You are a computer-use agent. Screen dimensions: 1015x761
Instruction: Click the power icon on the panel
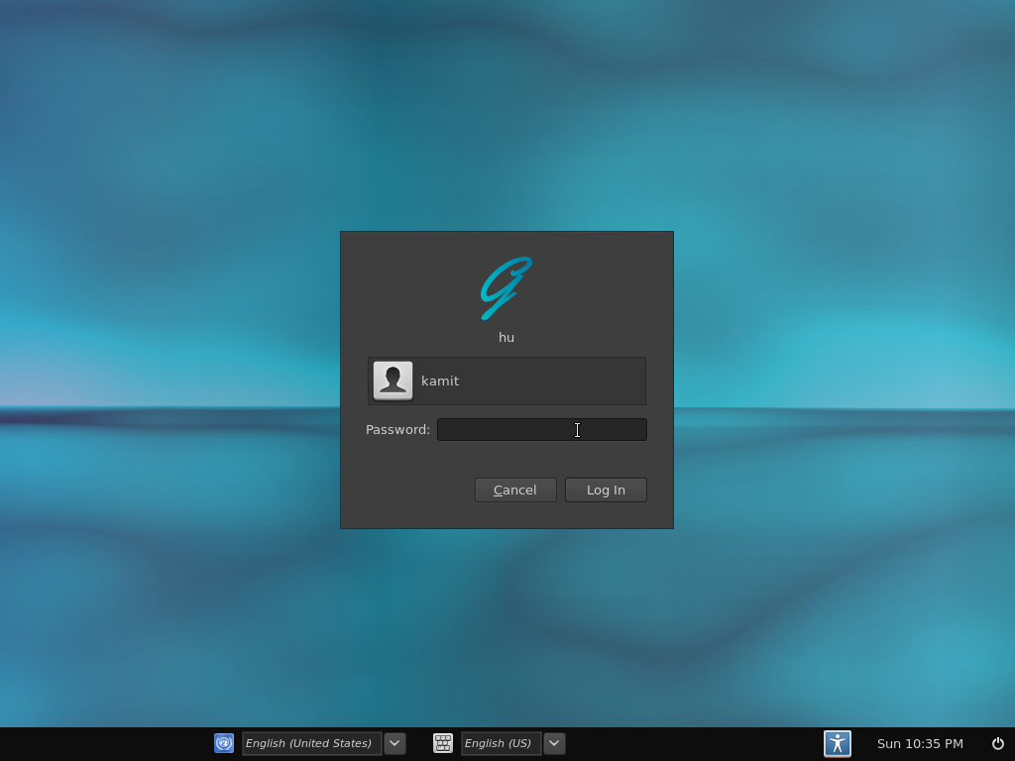coord(997,743)
